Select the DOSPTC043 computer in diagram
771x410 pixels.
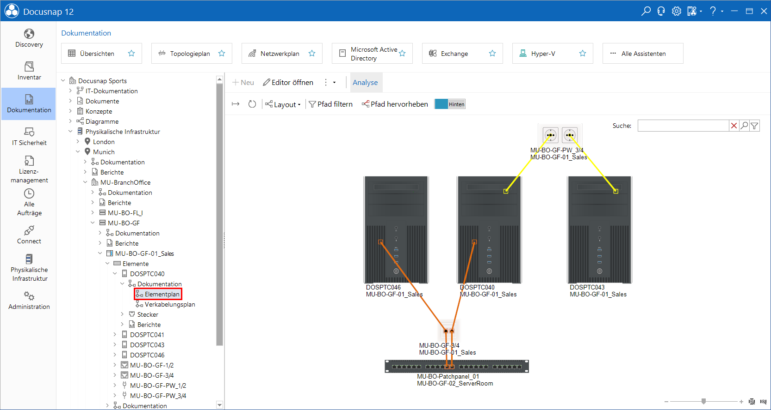click(x=599, y=229)
